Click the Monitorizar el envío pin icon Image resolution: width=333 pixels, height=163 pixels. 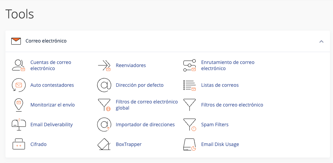pyautogui.click(x=18, y=105)
